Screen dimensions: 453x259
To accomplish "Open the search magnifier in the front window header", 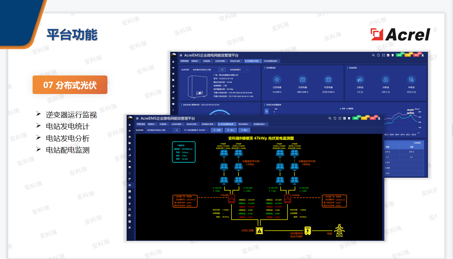I will 330,118.
